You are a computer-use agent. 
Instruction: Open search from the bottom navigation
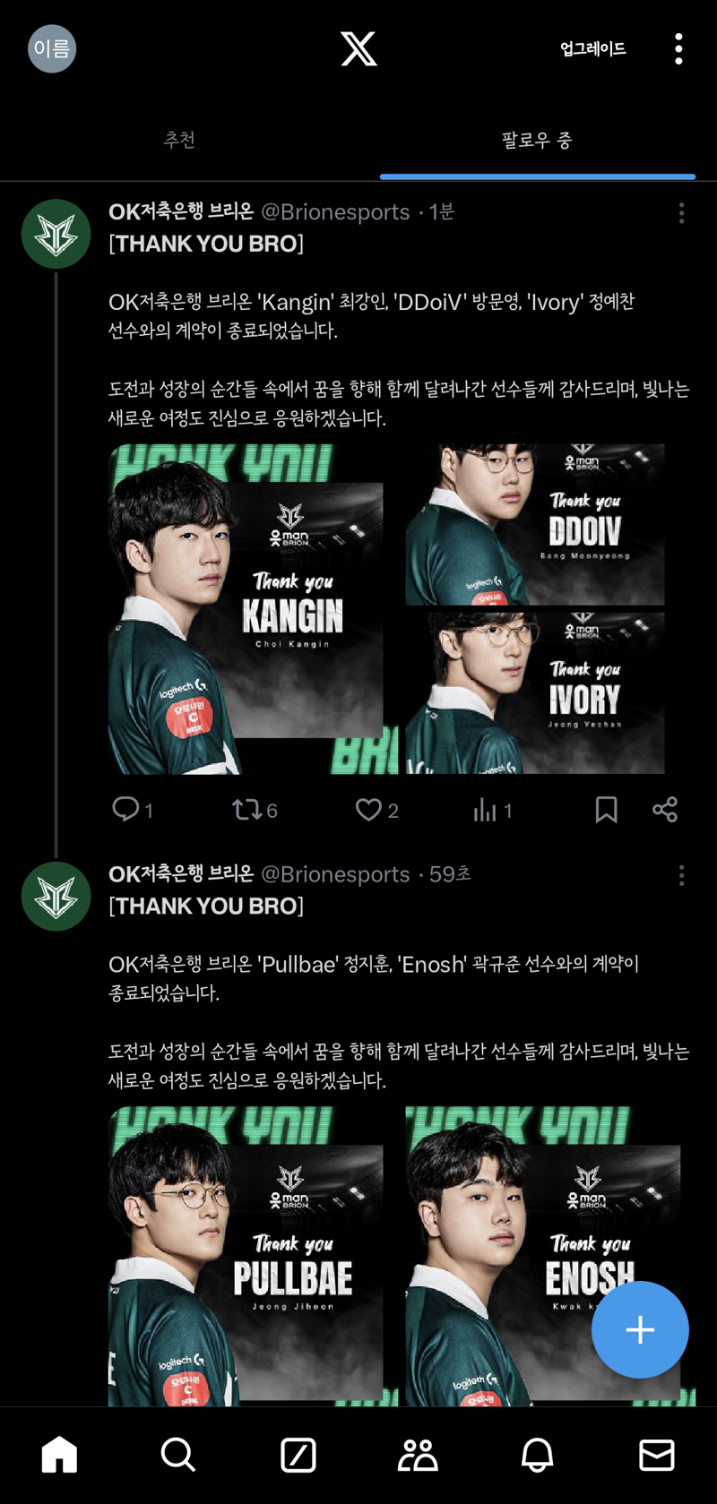tap(177, 1455)
